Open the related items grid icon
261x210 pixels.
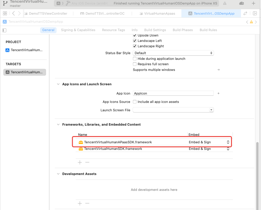(x=5, y=13)
